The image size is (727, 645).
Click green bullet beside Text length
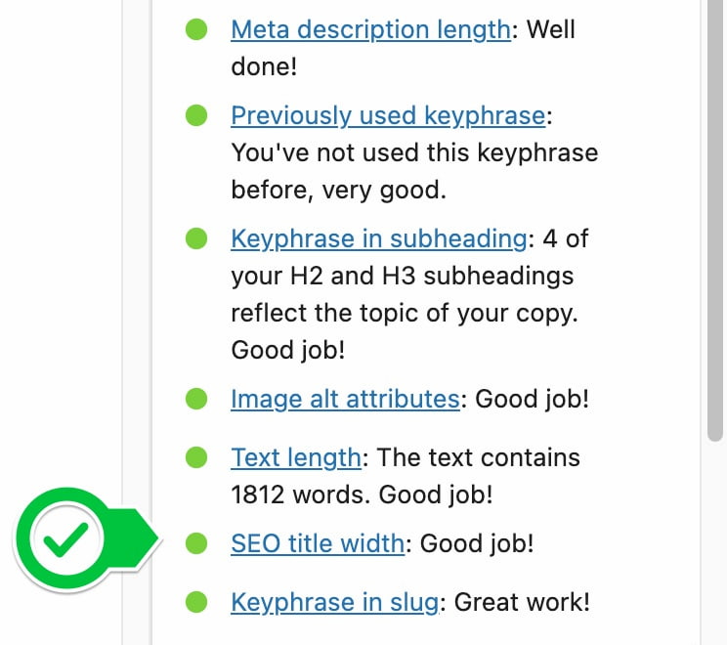pos(197,457)
